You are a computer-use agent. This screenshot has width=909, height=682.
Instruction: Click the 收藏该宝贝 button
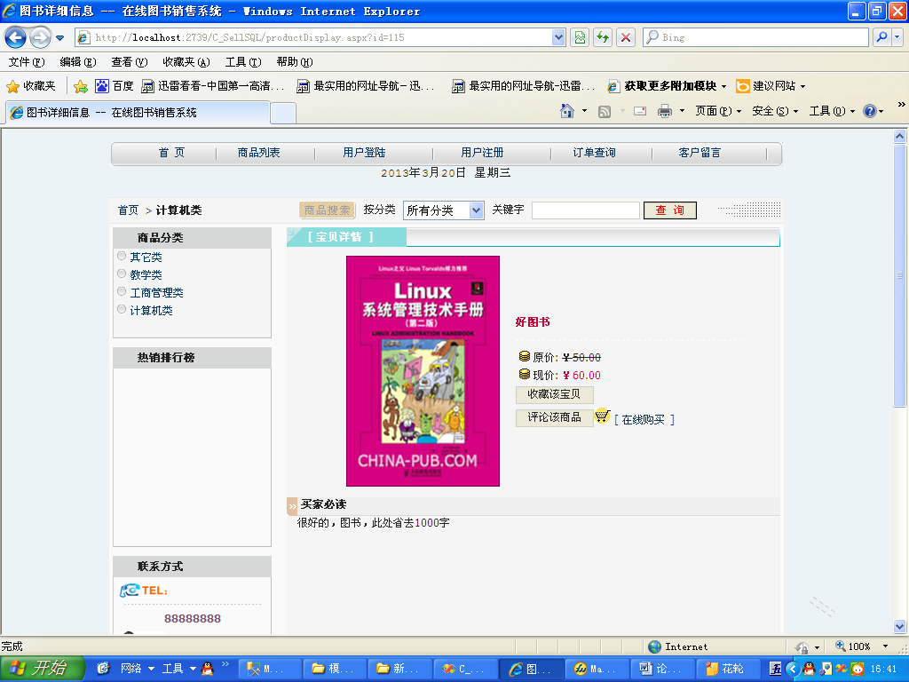pos(554,394)
